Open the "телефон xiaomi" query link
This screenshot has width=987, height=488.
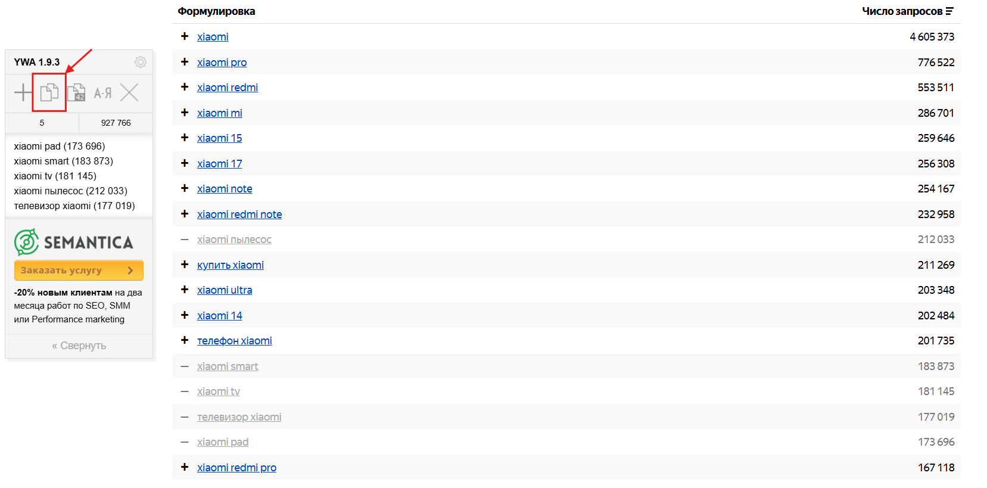[x=234, y=341]
